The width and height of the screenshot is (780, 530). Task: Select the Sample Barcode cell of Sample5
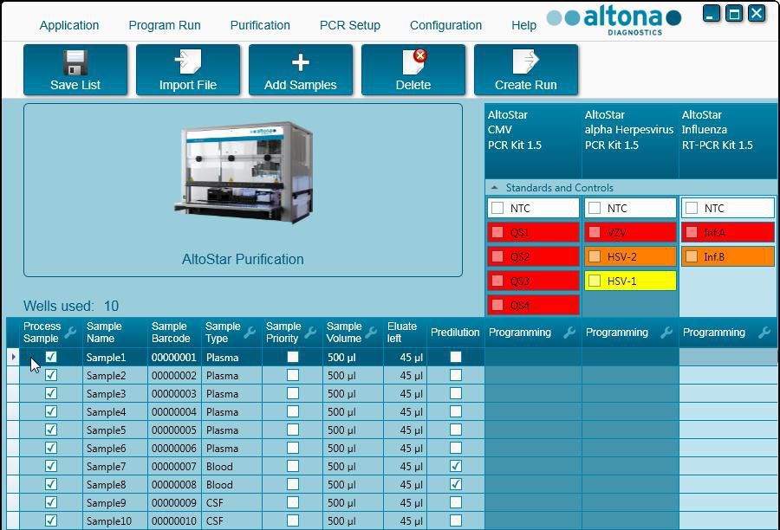173,430
